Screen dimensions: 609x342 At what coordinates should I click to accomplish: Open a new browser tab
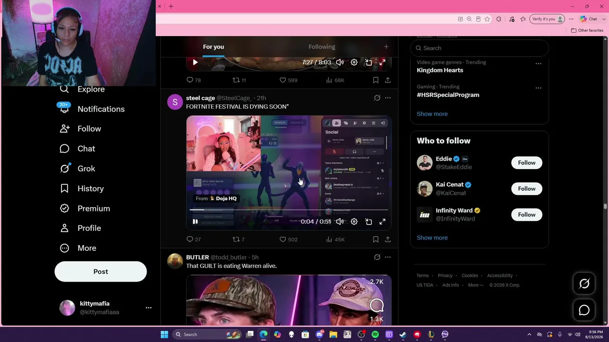[x=171, y=6]
